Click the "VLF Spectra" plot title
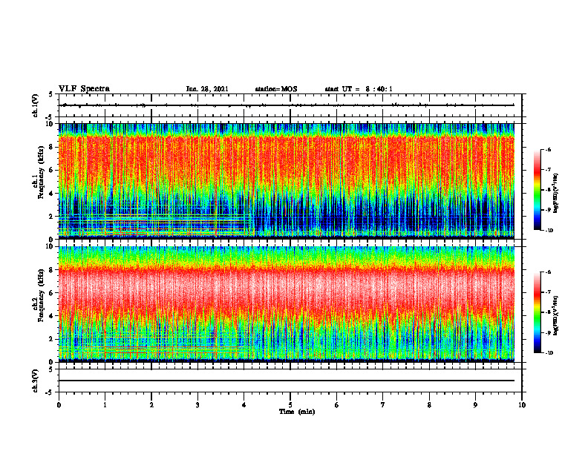This screenshot has height=454, width=588. click(x=84, y=89)
